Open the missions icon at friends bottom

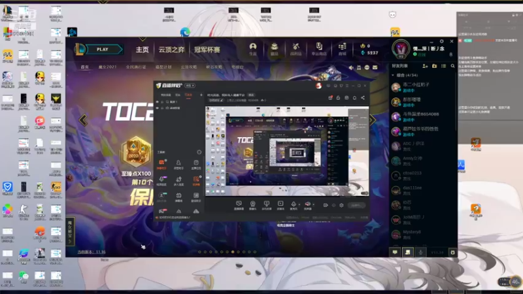(x=407, y=252)
